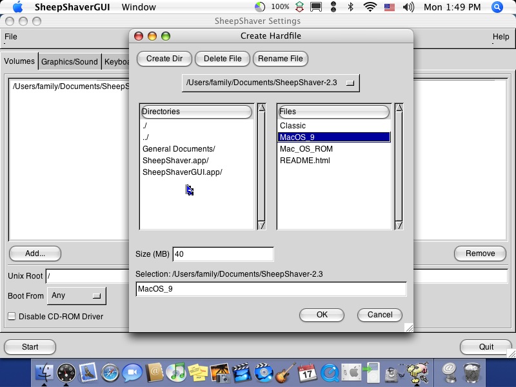Image resolution: width=516 pixels, height=387 pixels.
Task: Launch QuickTime Player from the Dock
Action: [x=330, y=373]
